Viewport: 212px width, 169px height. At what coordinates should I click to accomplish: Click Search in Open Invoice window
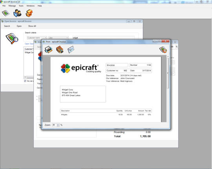(7, 26)
